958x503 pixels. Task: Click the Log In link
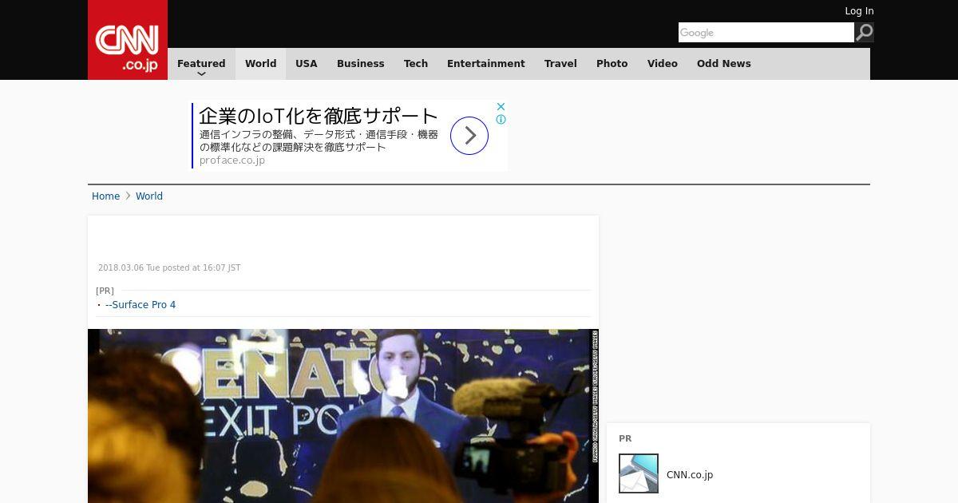859,11
